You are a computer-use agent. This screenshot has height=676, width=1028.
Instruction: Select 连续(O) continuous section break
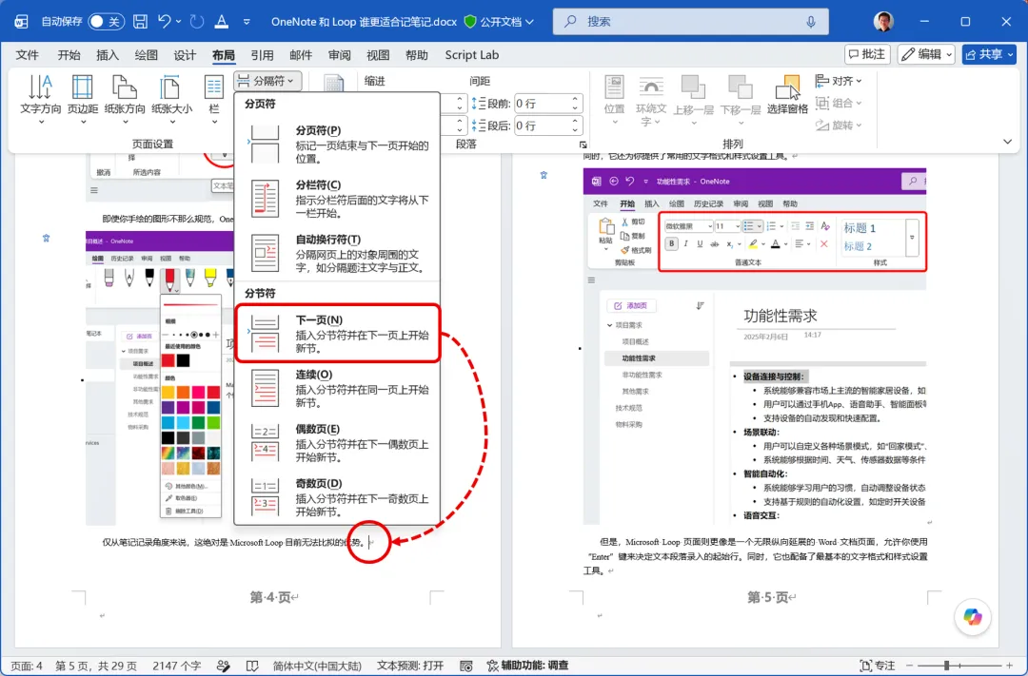click(x=337, y=388)
